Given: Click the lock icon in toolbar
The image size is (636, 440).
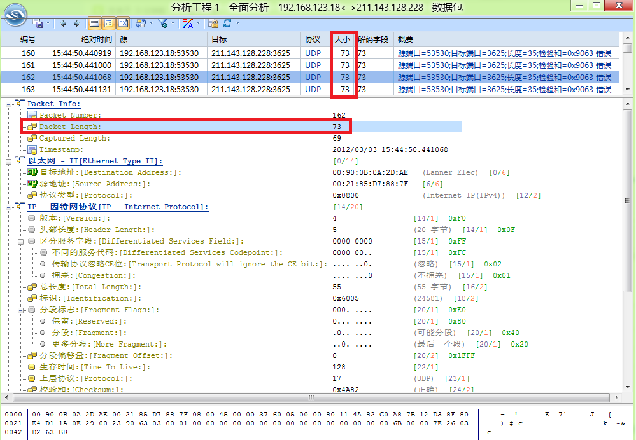Looking at the screenshot, I should pos(213,24).
